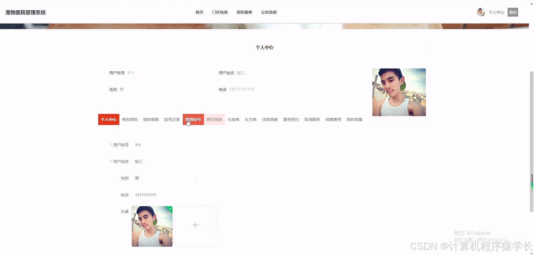The height and width of the screenshot is (255, 534).
Task: Open 门诊信息 from the navigation bar
Action: tap(220, 12)
